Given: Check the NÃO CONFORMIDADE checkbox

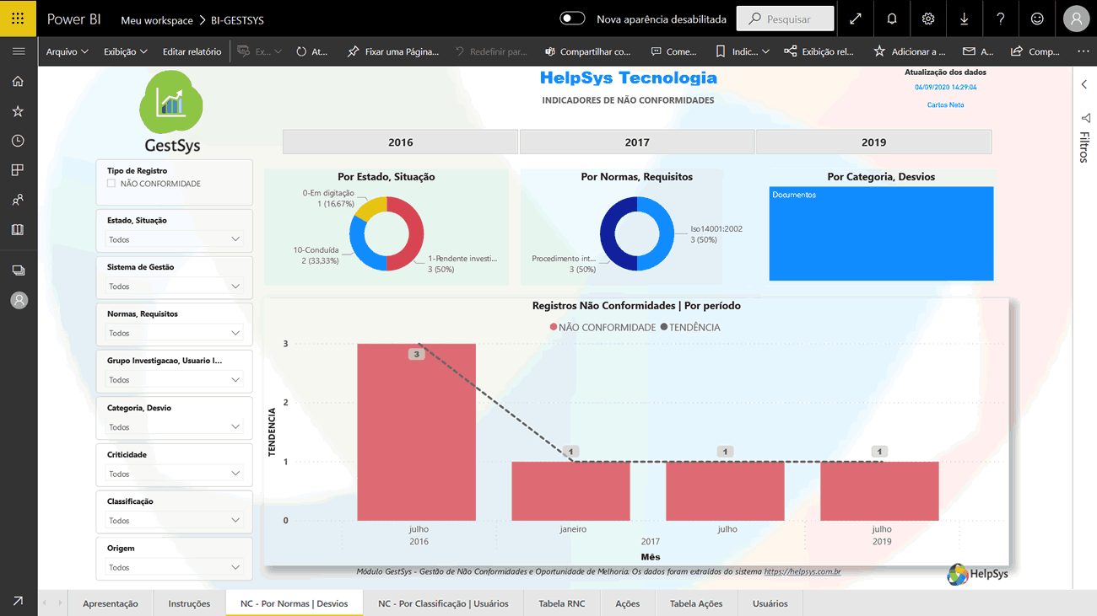Looking at the screenshot, I should [x=111, y=184].
